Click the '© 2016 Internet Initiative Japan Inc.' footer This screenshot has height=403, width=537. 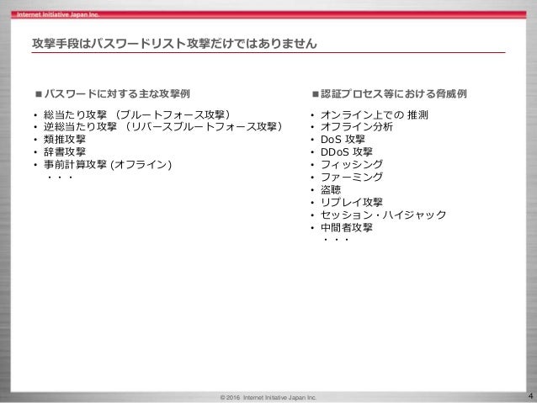tap(268, 397)
